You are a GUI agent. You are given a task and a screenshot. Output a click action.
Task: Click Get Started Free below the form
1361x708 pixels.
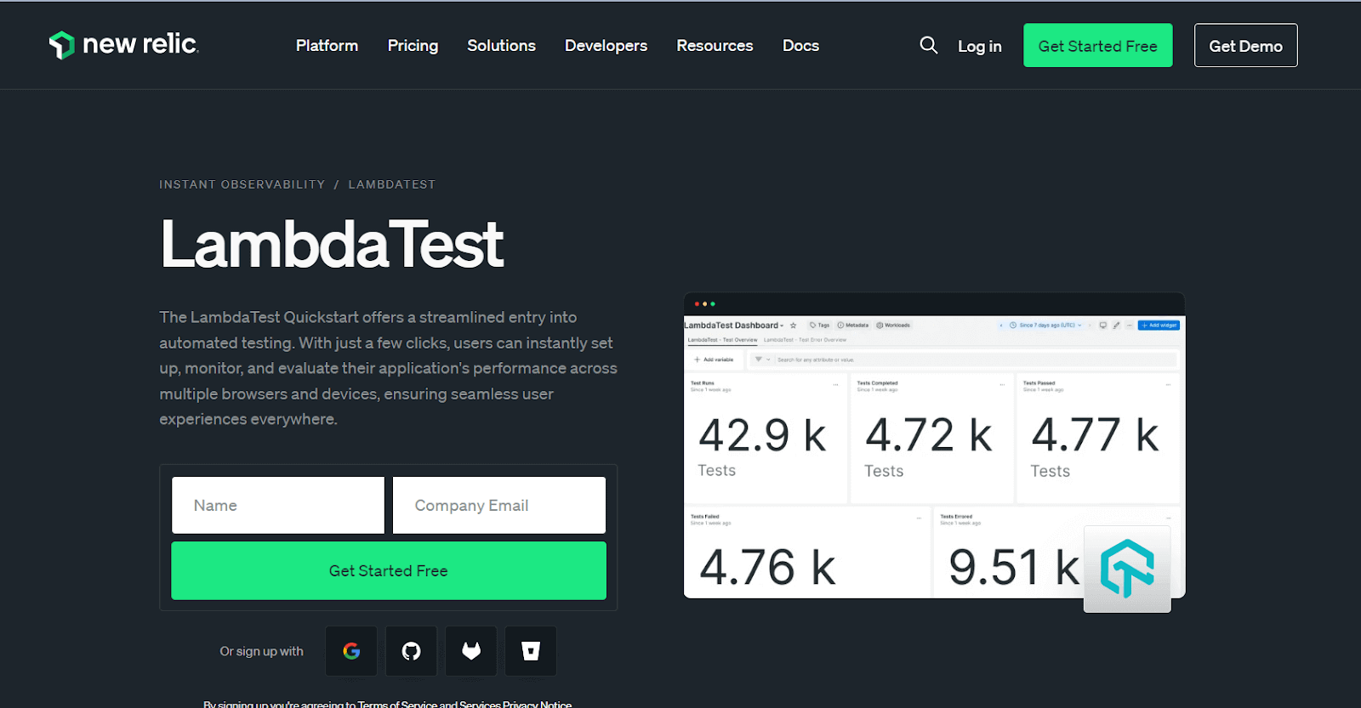click(x=389, y=570)
